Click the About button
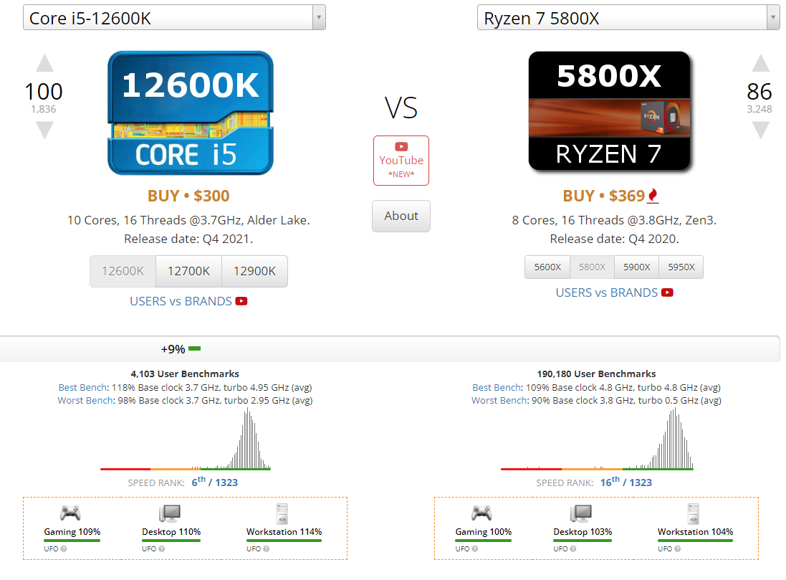The width and height of the screenshot is (786, 580). tap(401, 217)
